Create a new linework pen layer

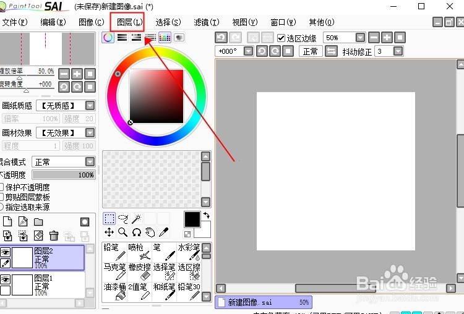click(x=23, y=221)
